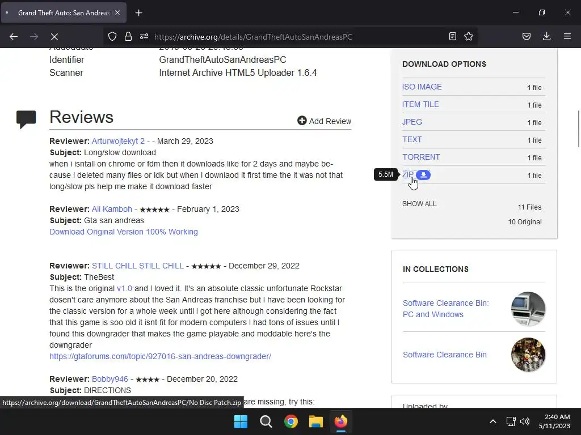Click the 10 Original text

click(525, 222)
